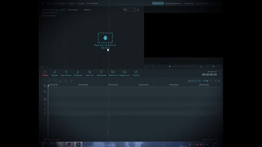
Task: Open the Наложения tab
Action: (x=102, y=73)
